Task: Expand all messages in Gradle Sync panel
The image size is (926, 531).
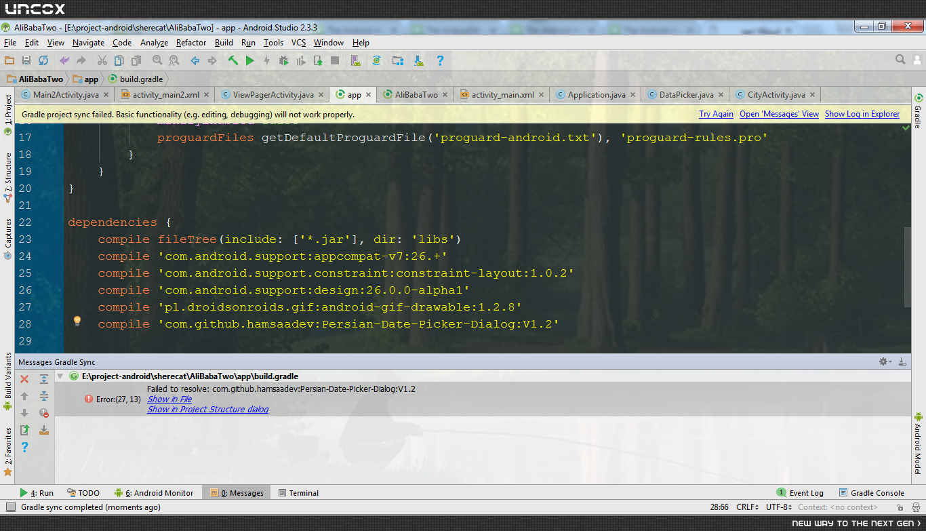Action: [44, 379]
